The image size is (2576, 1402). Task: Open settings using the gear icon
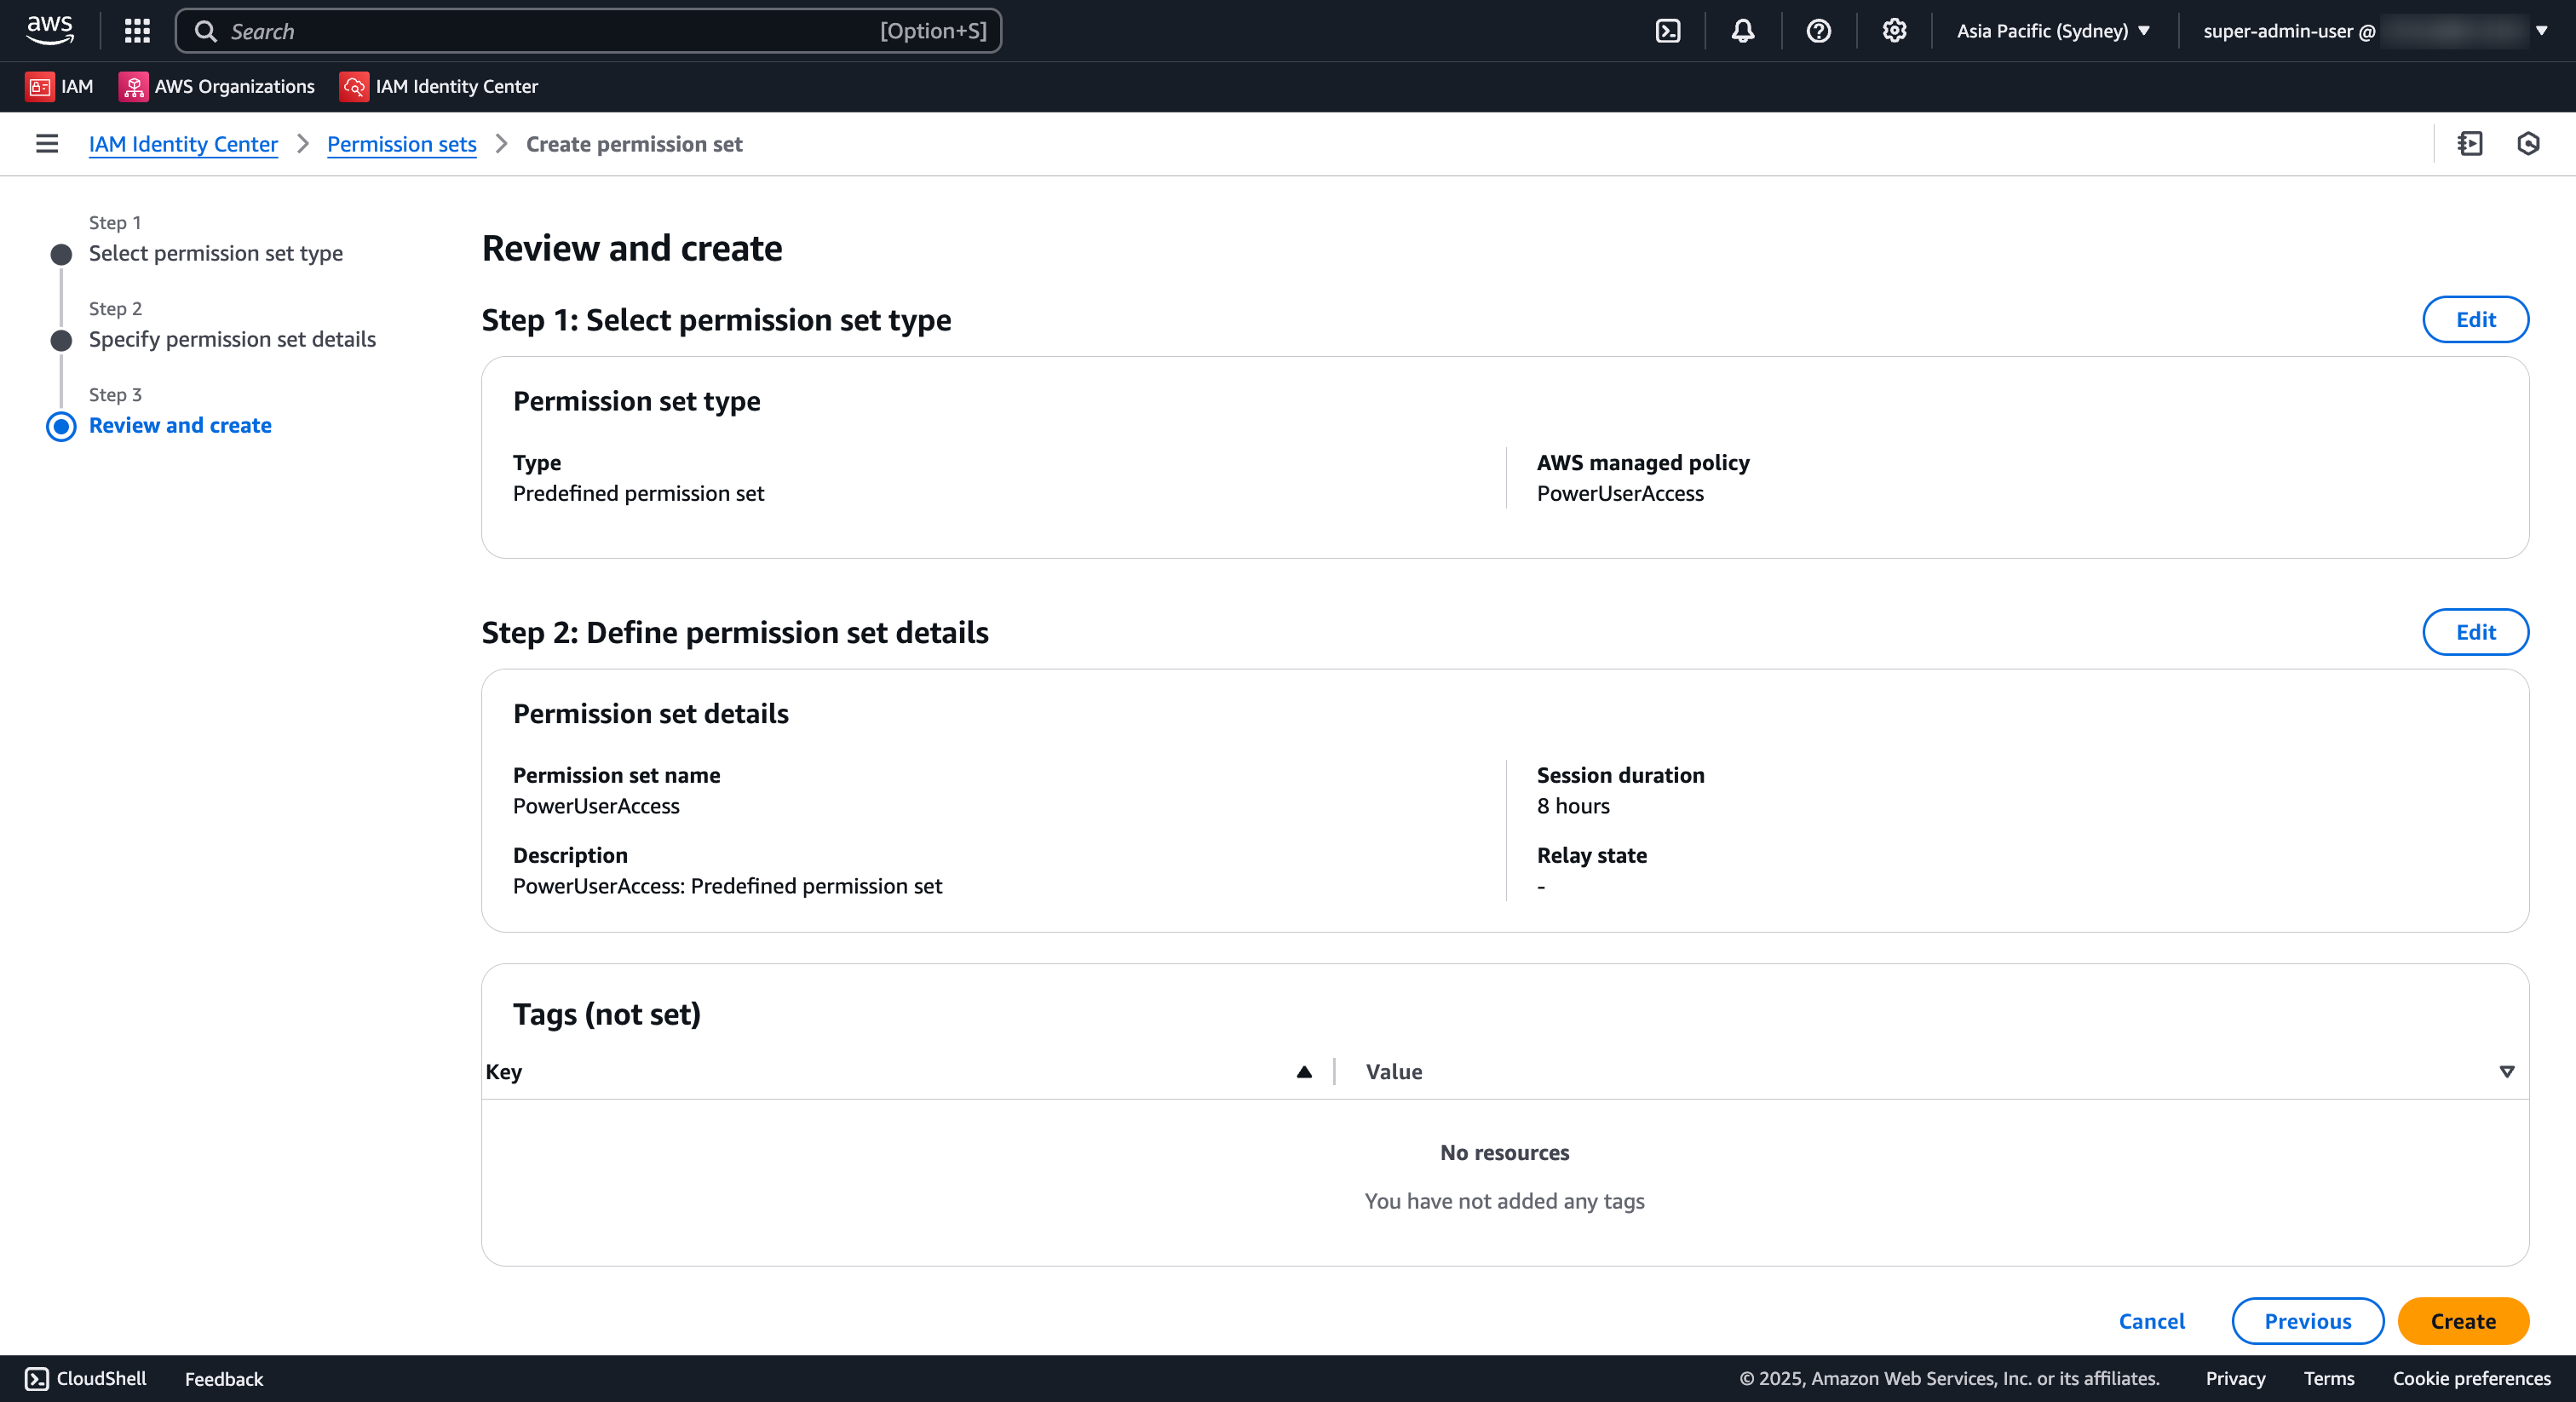(1892, 30)
